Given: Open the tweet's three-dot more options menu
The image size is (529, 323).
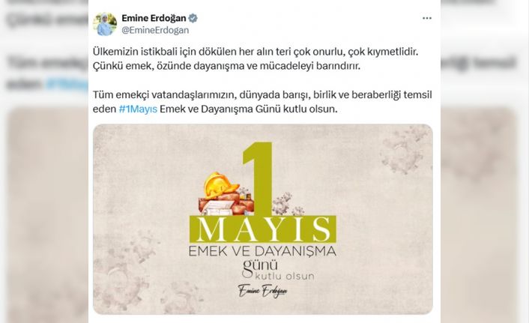Looking at the screenshot, I should pos(427,18).
